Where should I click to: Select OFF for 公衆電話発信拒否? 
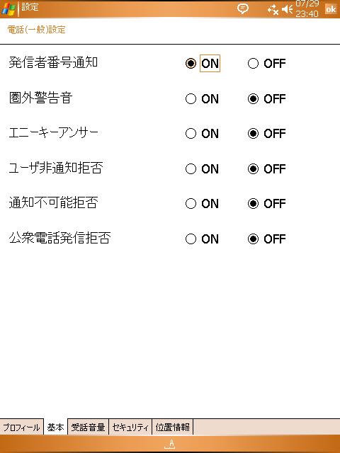(266, 239)
